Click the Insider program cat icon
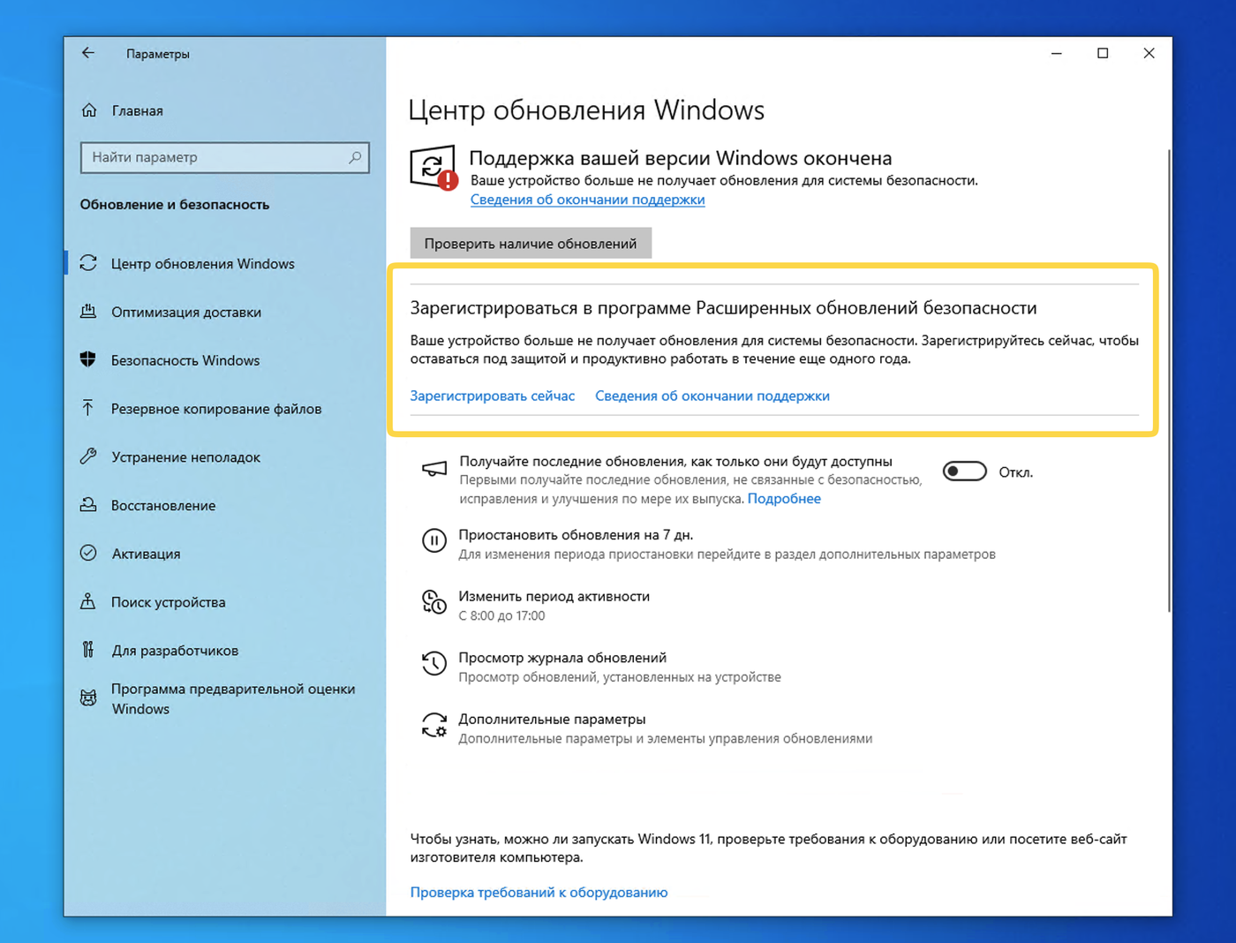This screenshot has width=1236, height=943. [x=88, y=698]
